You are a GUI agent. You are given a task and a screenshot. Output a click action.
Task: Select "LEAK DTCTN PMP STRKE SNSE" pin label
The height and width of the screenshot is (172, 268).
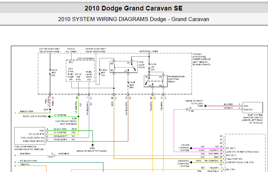coord(242,152)
